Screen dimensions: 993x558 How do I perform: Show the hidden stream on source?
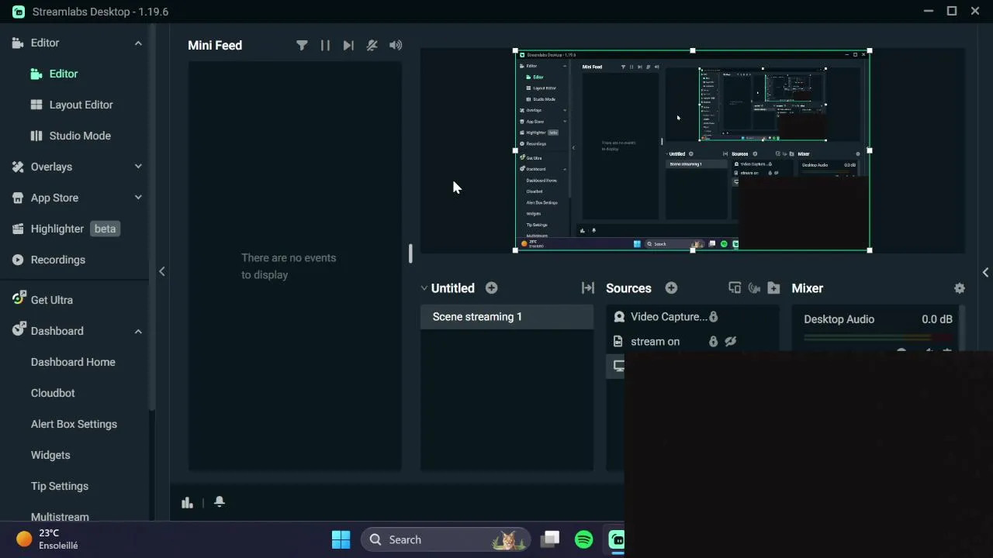731,342
